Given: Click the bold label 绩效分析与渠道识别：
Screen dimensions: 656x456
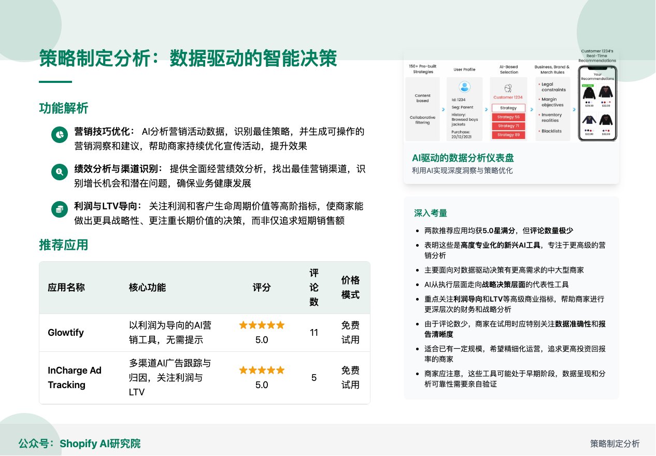Looking at the screenshot, I should point(119,168).
